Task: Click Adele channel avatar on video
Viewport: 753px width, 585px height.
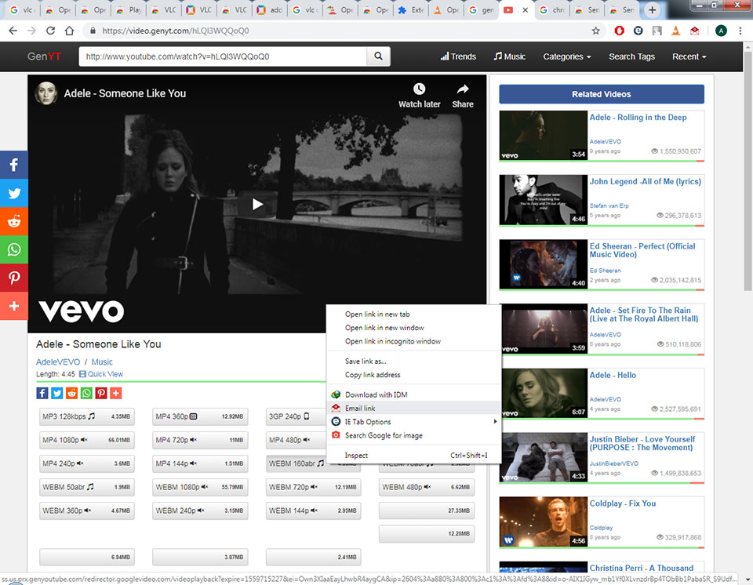Action: point(46,93)
